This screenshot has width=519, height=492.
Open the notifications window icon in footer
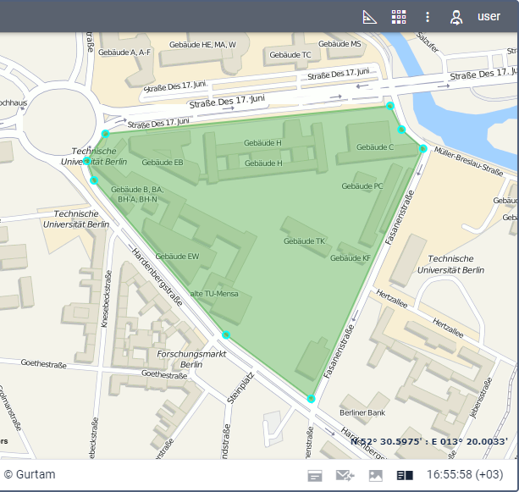point(315,476)
